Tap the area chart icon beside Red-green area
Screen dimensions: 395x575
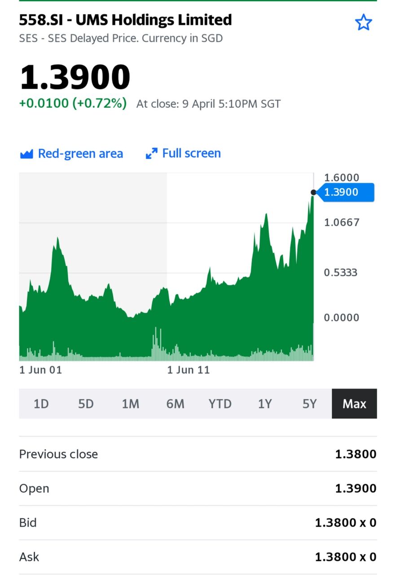(27, 154)
